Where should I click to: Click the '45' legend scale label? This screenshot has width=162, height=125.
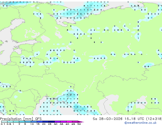coord(73,124)
